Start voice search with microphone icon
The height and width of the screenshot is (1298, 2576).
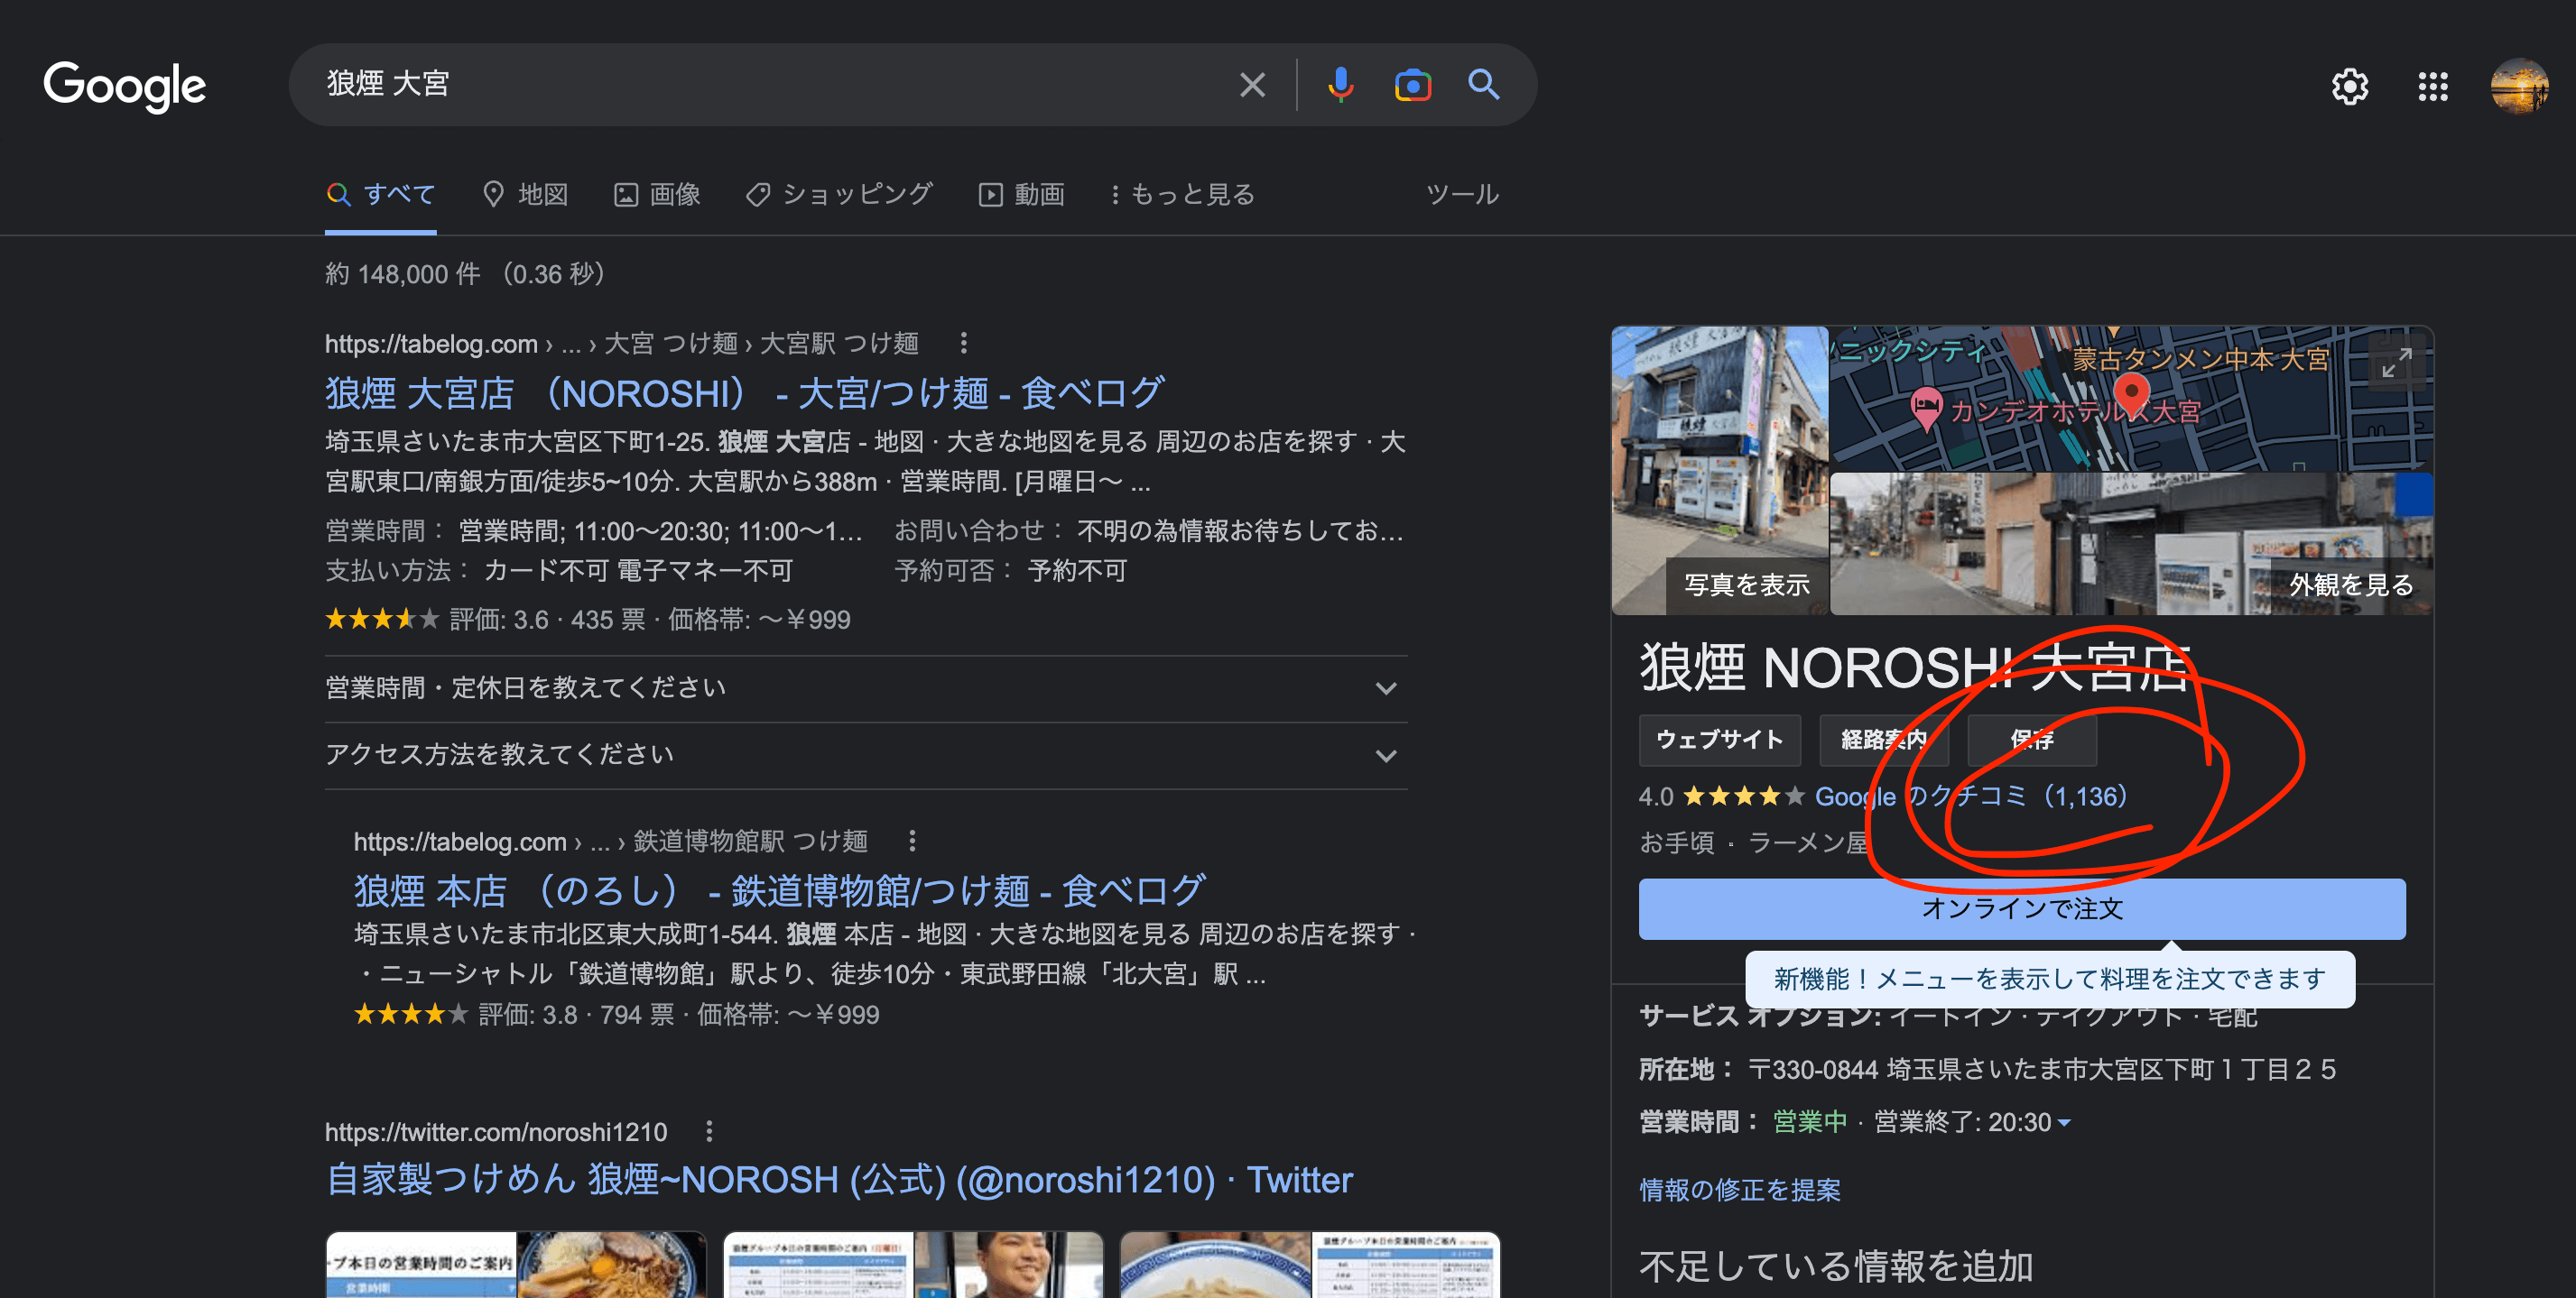(x=1340, y=85)
